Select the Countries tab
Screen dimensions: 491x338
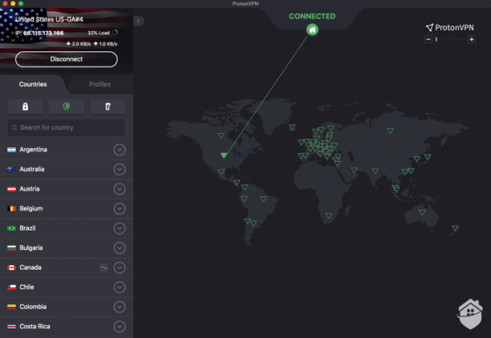click(33, 84)
